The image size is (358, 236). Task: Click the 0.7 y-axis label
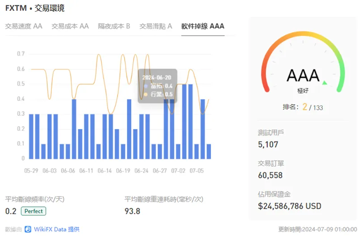pyautogui.click(x=21, y=54)
